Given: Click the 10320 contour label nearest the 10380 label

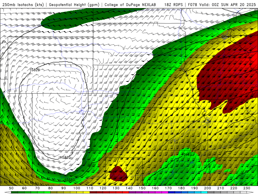Looking at the screenshot, I should [65, 157].
